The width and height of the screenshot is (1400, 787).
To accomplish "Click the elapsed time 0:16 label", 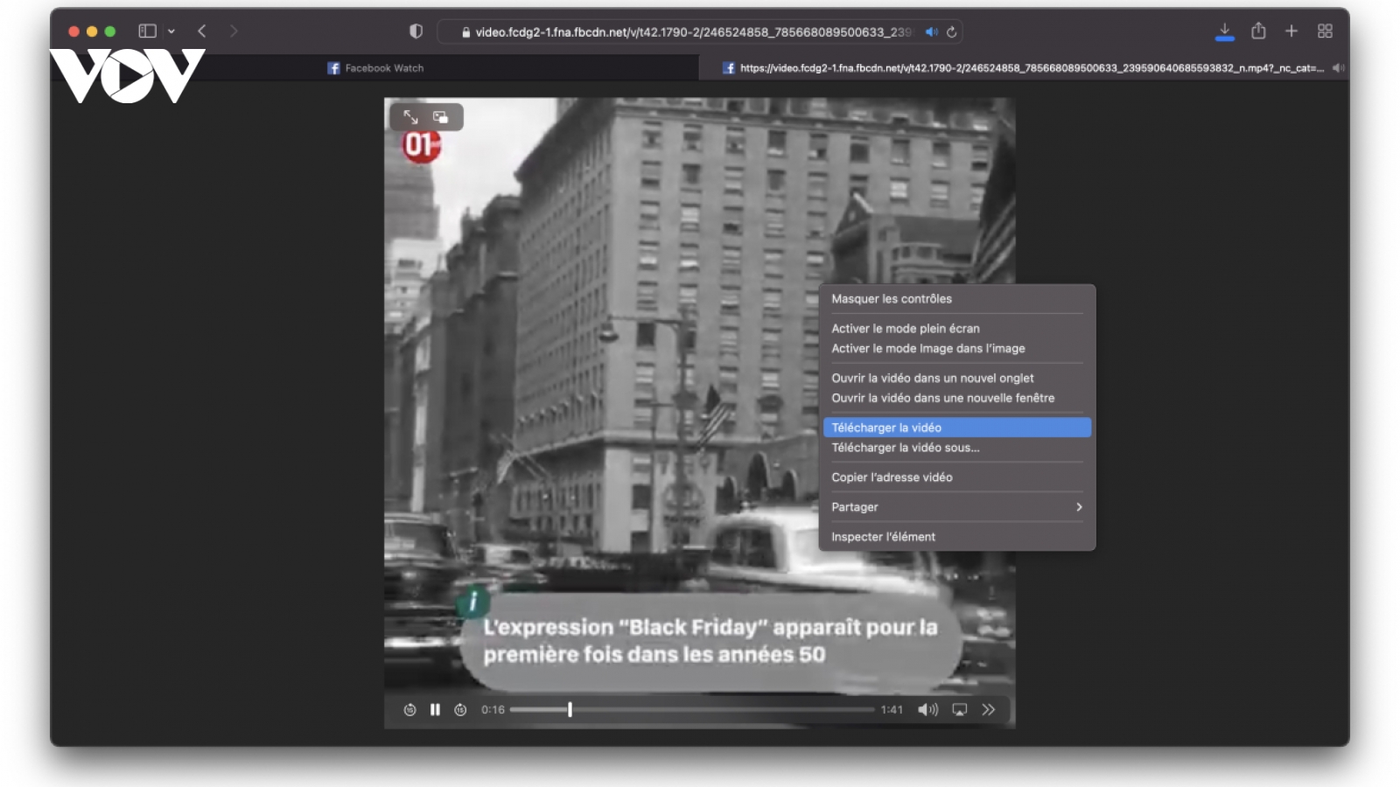I will pos(493,710).
